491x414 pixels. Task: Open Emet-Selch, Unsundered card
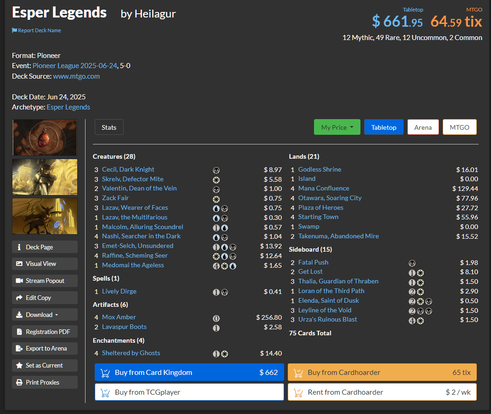pyautogui.click(x=137, y=246)
